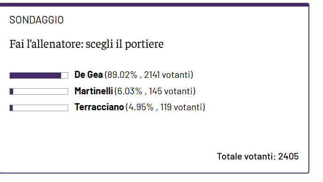The width and height of the screenshot is (323, 182).
Task: Click the Terracciano result bar
Action: tap(39, 108)
